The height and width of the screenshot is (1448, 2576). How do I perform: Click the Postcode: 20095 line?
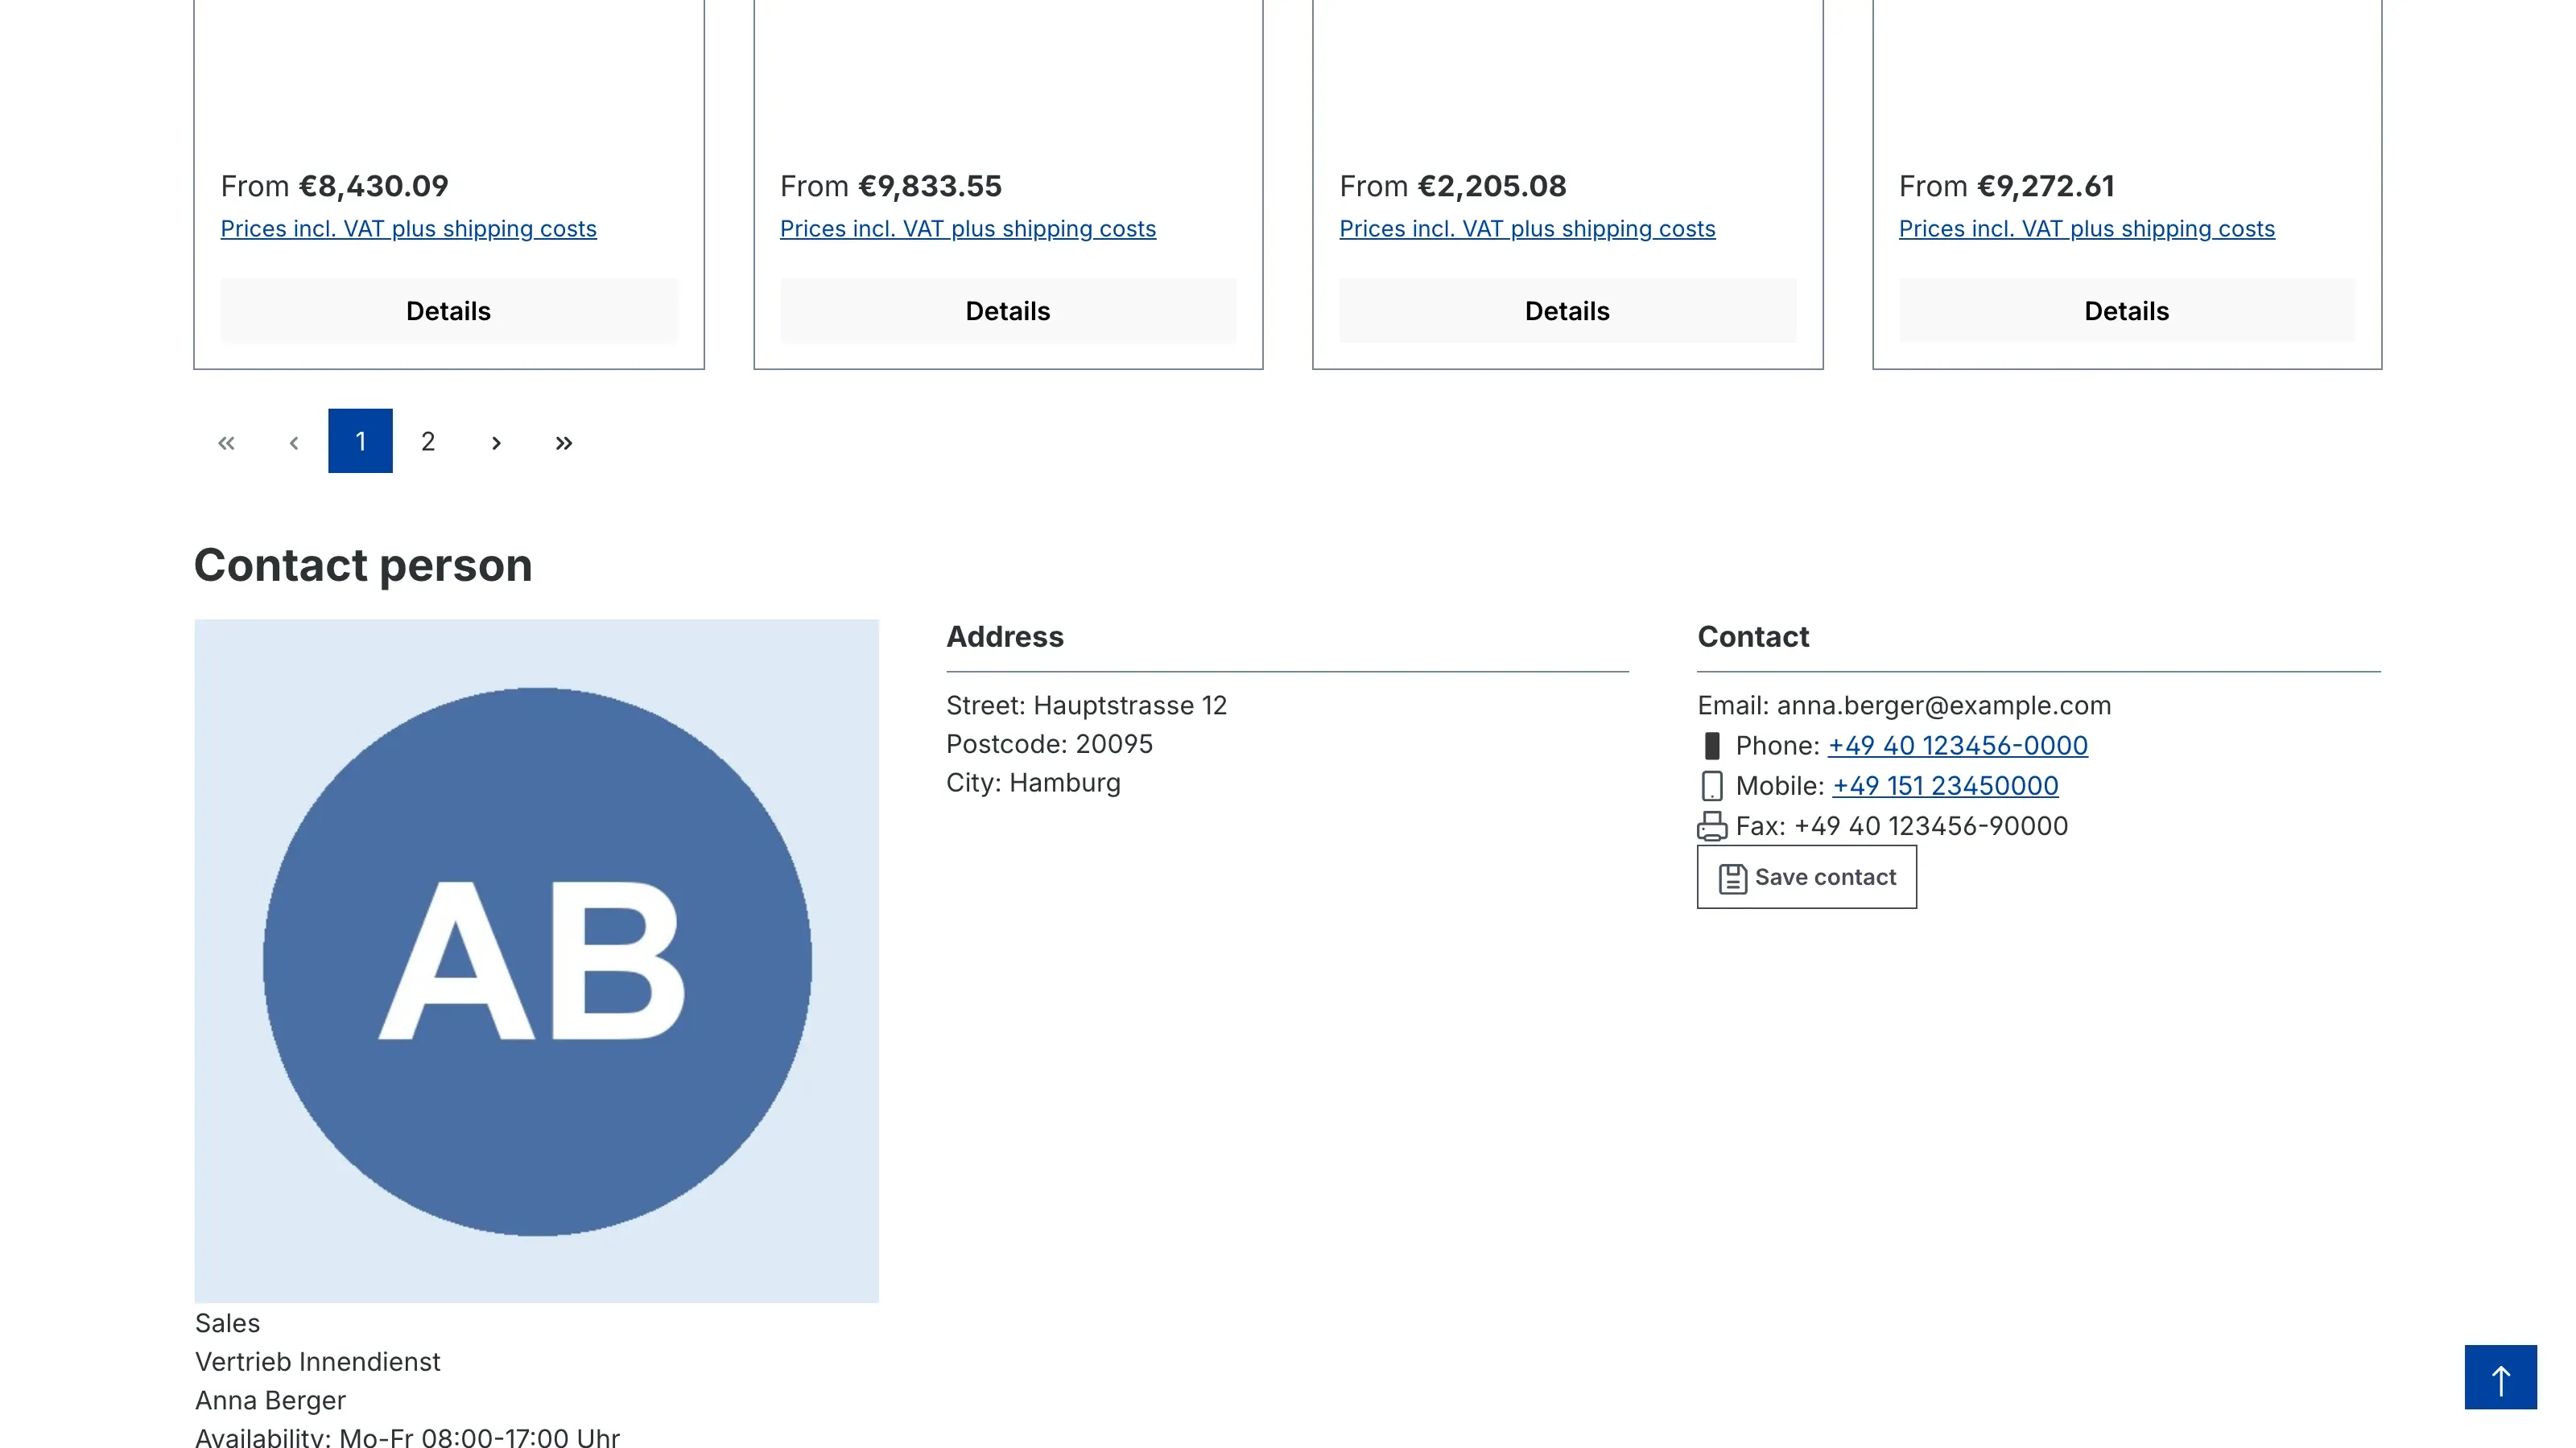(x=1049, y=744)
